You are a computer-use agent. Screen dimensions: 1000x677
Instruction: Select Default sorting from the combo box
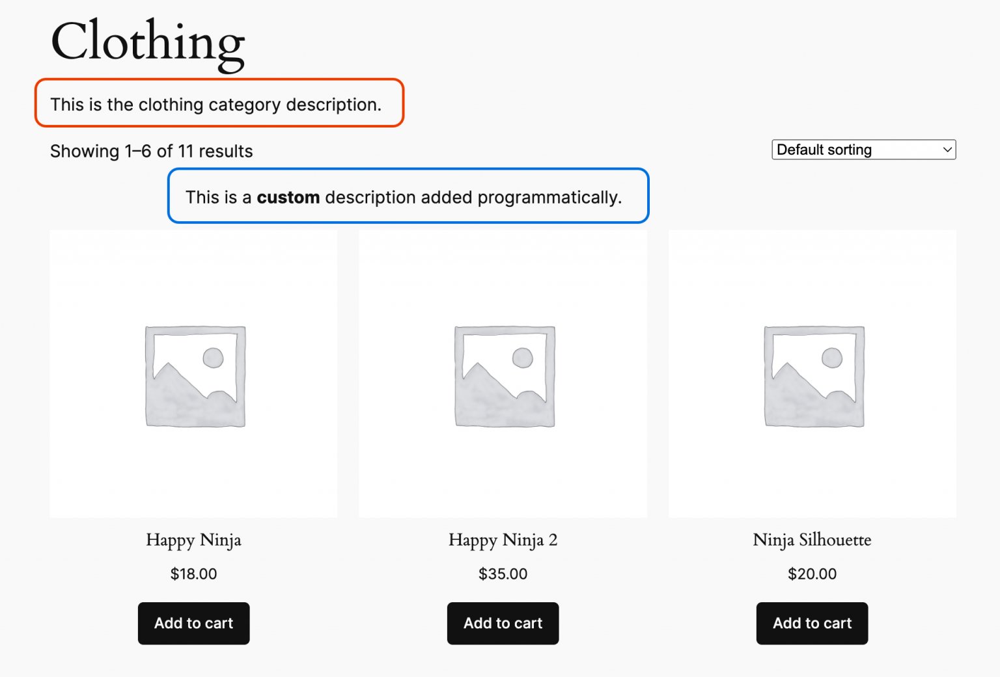pyautogui.click(x=863, y=150)
